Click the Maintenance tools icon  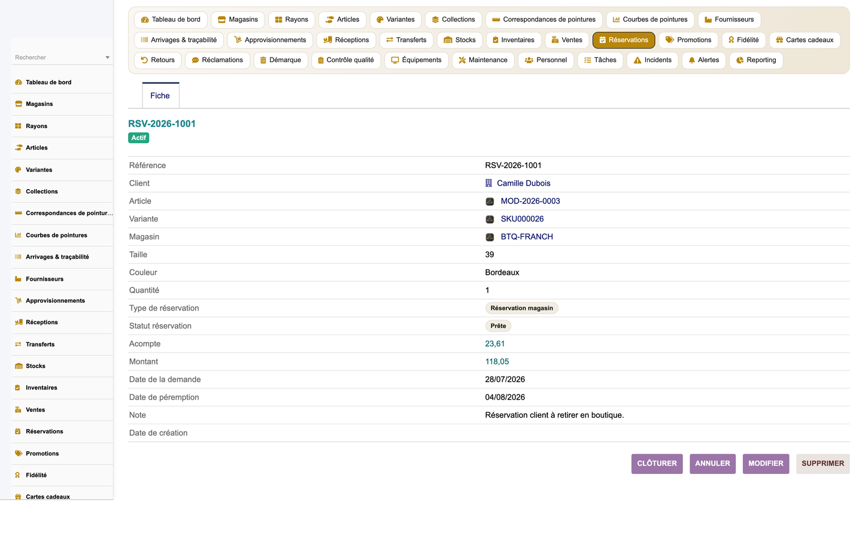point(462,60)
